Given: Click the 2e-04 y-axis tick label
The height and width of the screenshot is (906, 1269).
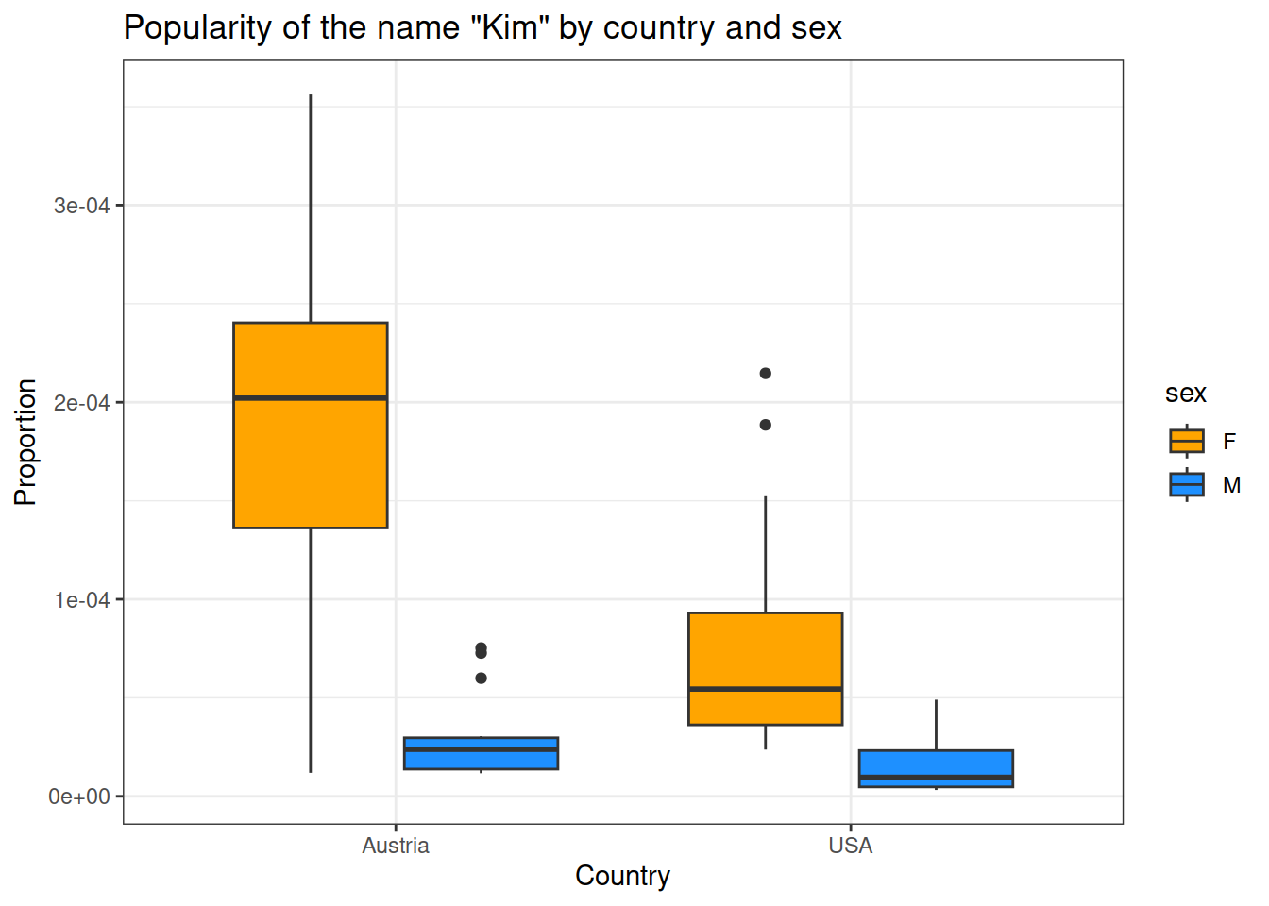Looking at the screenshot, I should [x=81, y=403].
